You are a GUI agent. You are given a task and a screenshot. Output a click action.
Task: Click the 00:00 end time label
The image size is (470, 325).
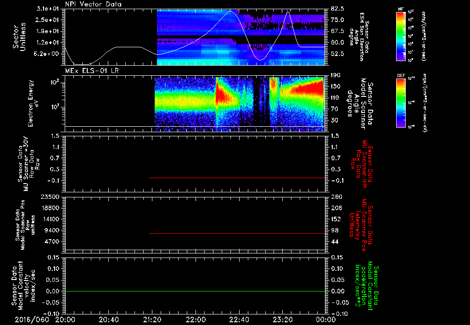325,319
